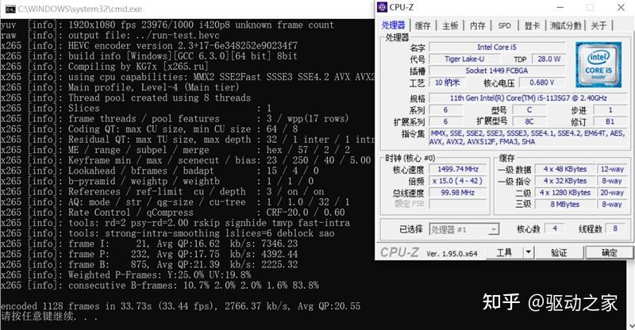Image resolution: width=635 pixels, height=330 pixels.
Task: Click the frame I: 21 statistics line
Action: (x=149, y=244)
